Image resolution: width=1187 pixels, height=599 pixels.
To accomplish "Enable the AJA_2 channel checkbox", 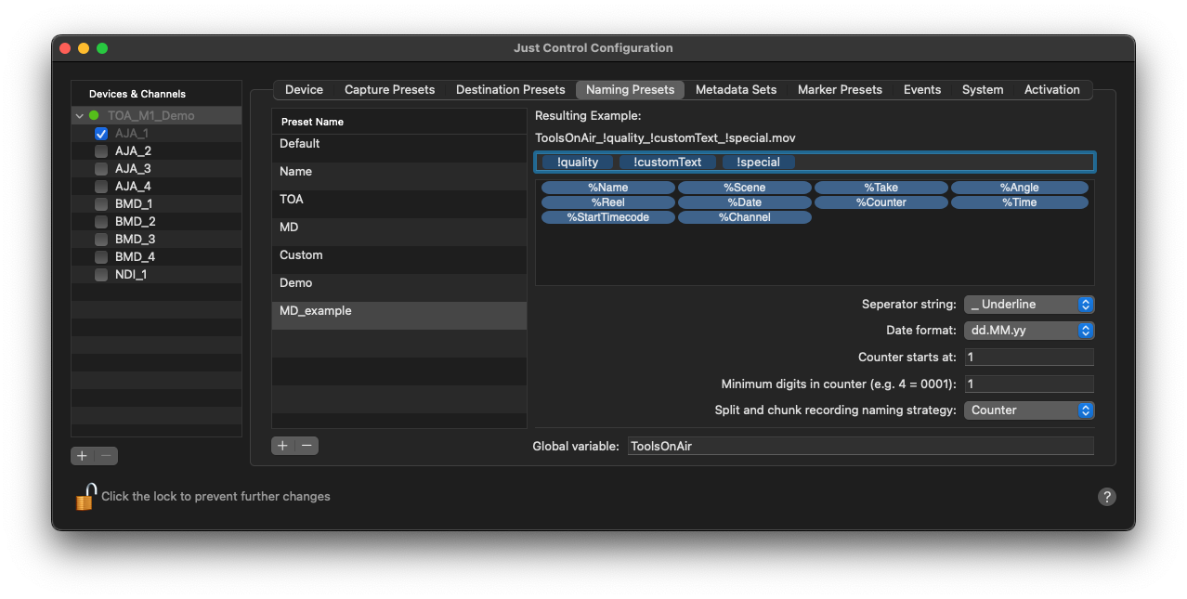I will 101,151.
